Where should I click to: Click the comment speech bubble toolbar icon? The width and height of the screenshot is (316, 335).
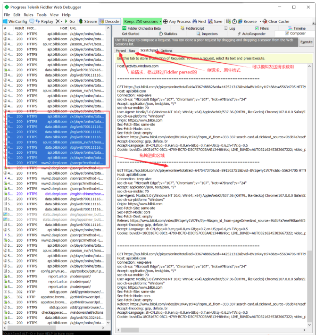tap(32, 21)
